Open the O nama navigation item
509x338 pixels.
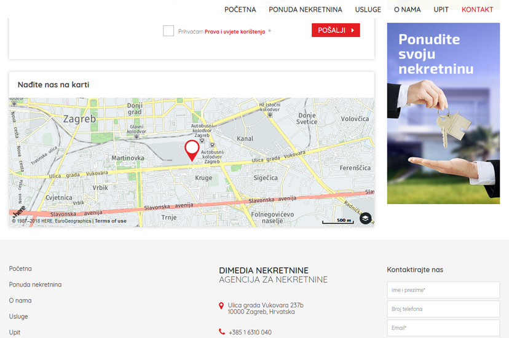[x=407, y=9]
